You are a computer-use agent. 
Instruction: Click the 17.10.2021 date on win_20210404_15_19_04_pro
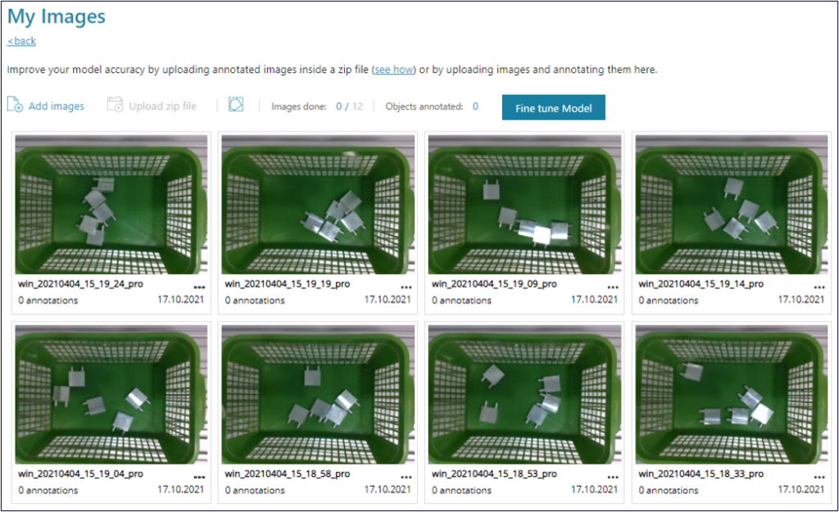[x=181, y=490]
